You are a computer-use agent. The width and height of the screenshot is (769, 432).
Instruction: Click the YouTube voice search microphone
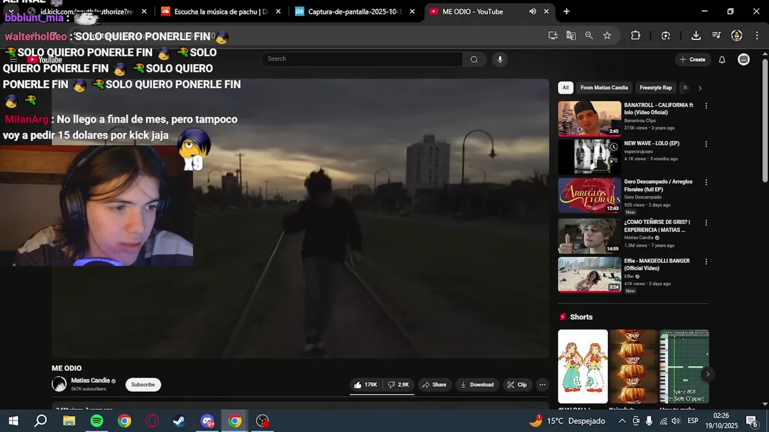(500, 59)
